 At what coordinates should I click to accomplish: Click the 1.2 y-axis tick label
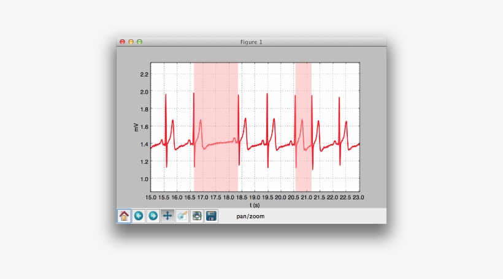click(x=144, y=162)
